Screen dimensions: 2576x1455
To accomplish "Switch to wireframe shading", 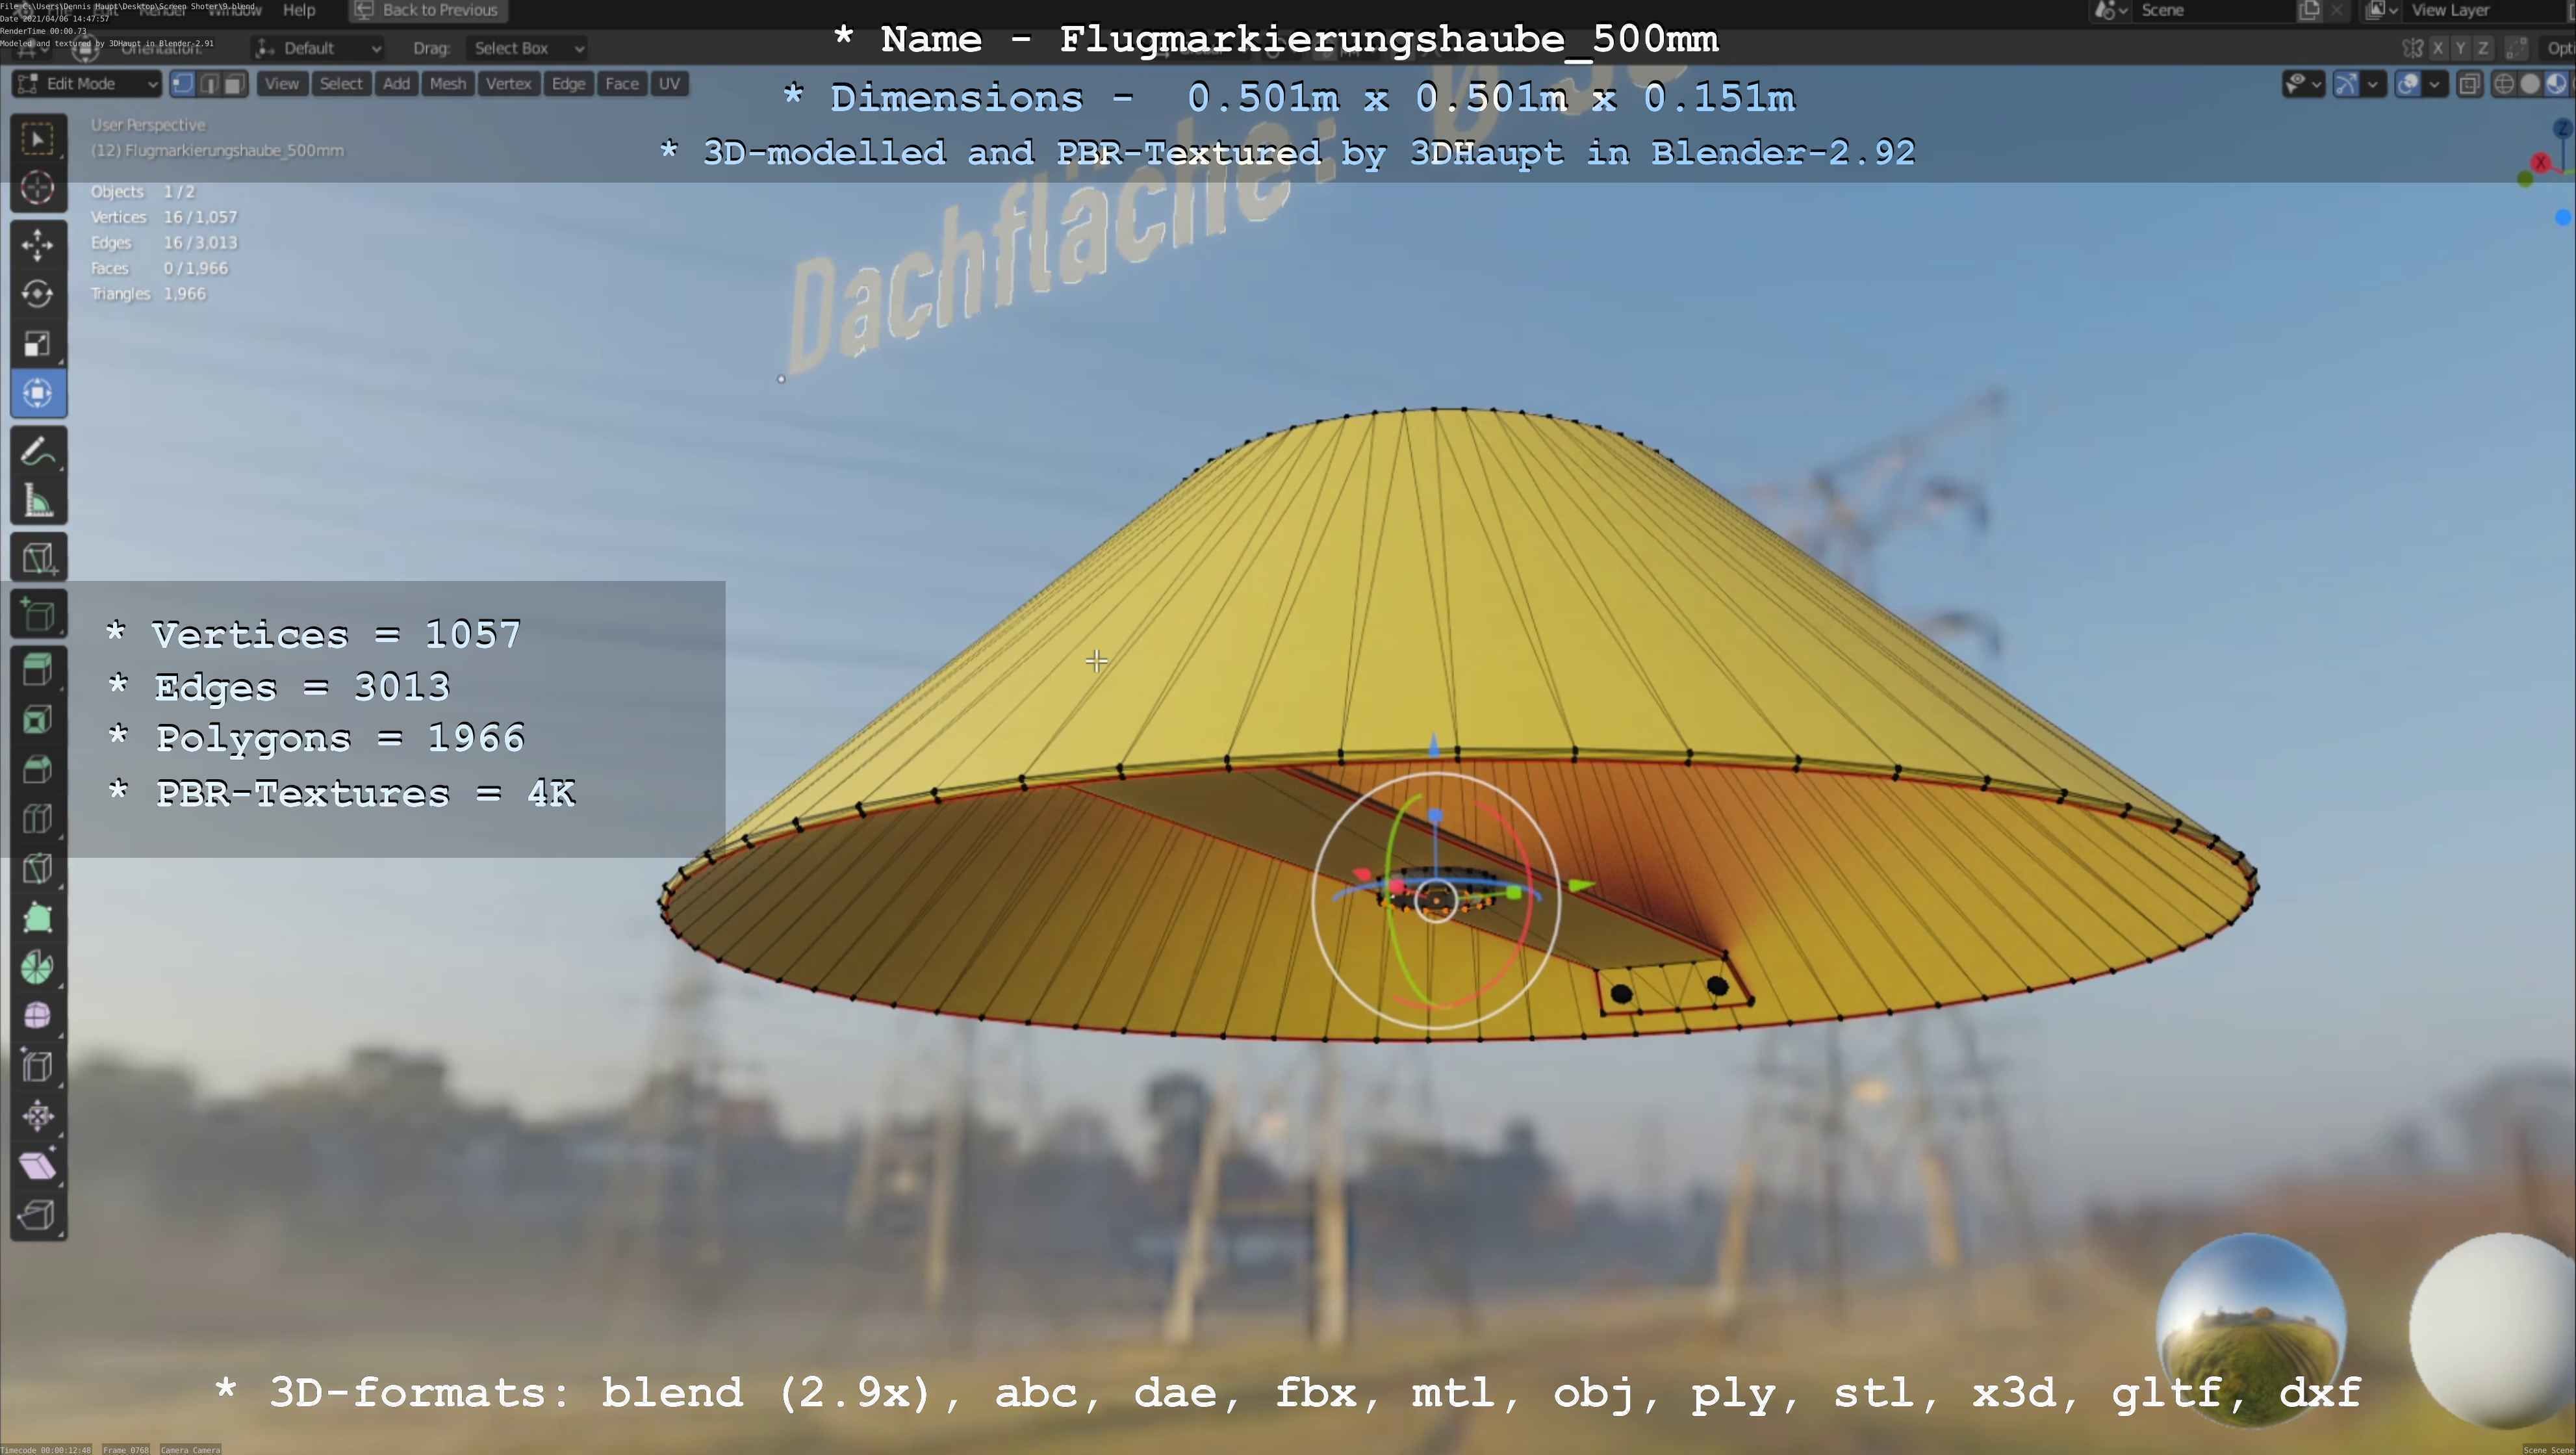I will 2504,84.
